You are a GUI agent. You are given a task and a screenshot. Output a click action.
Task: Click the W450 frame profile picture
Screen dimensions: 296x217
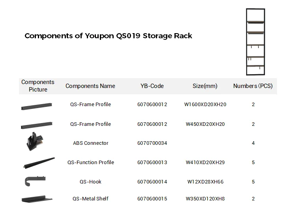(x=37, y=125)
